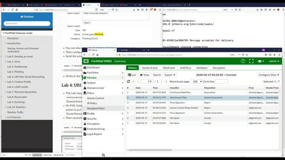The image size is (285, 160).
Task: Switch to the AntiVirus tab
Action: [185, 68]
